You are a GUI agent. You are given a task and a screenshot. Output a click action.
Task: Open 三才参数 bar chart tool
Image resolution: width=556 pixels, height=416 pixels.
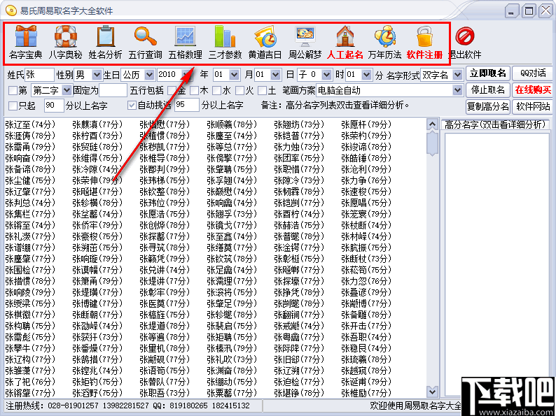225,36
